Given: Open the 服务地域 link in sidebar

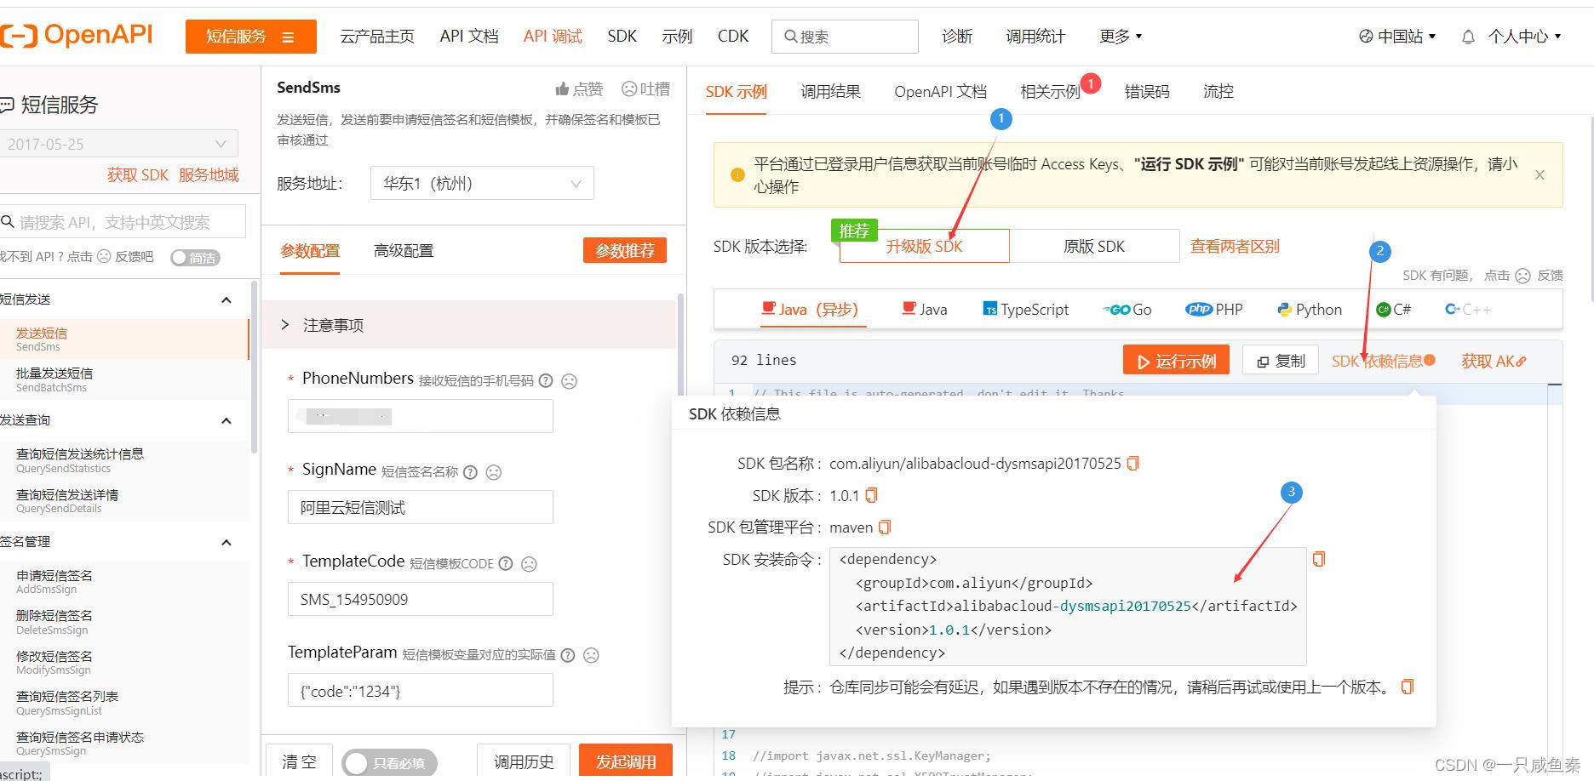Looking at the screenshot, I should [x=209, y=174].
